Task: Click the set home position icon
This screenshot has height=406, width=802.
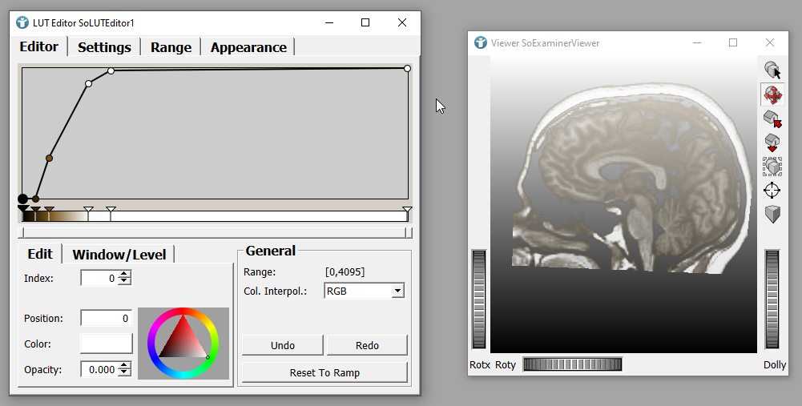Action: pyautogui.click(x=772, y=143)
